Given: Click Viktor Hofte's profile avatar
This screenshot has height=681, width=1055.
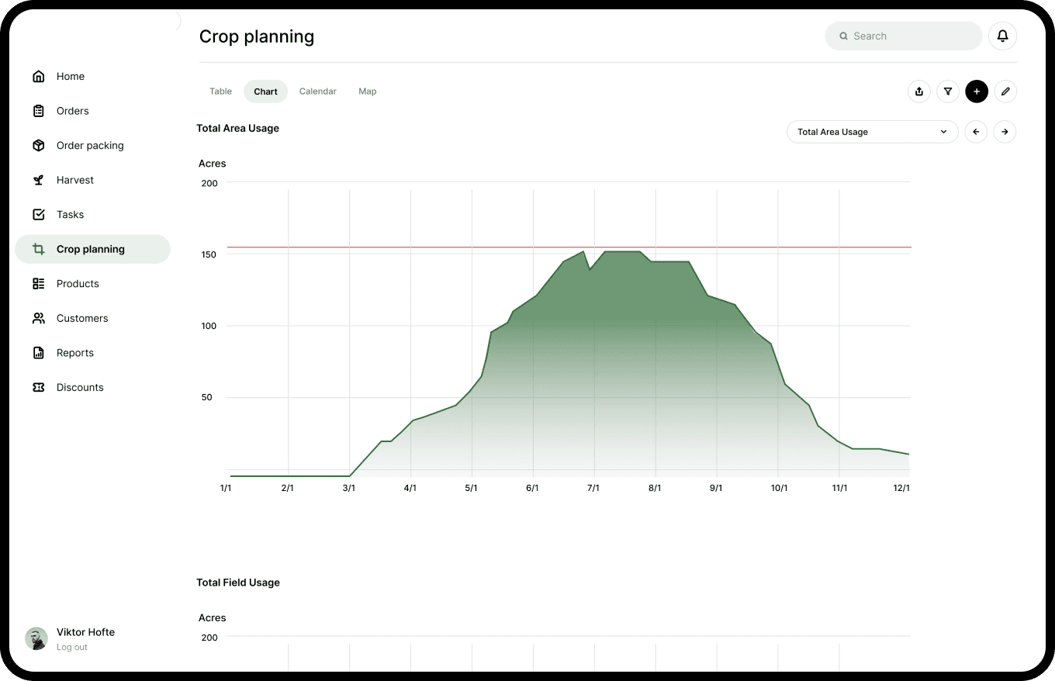Looking at the screenshot, I should pyautogui.click(x=36, y=638).
